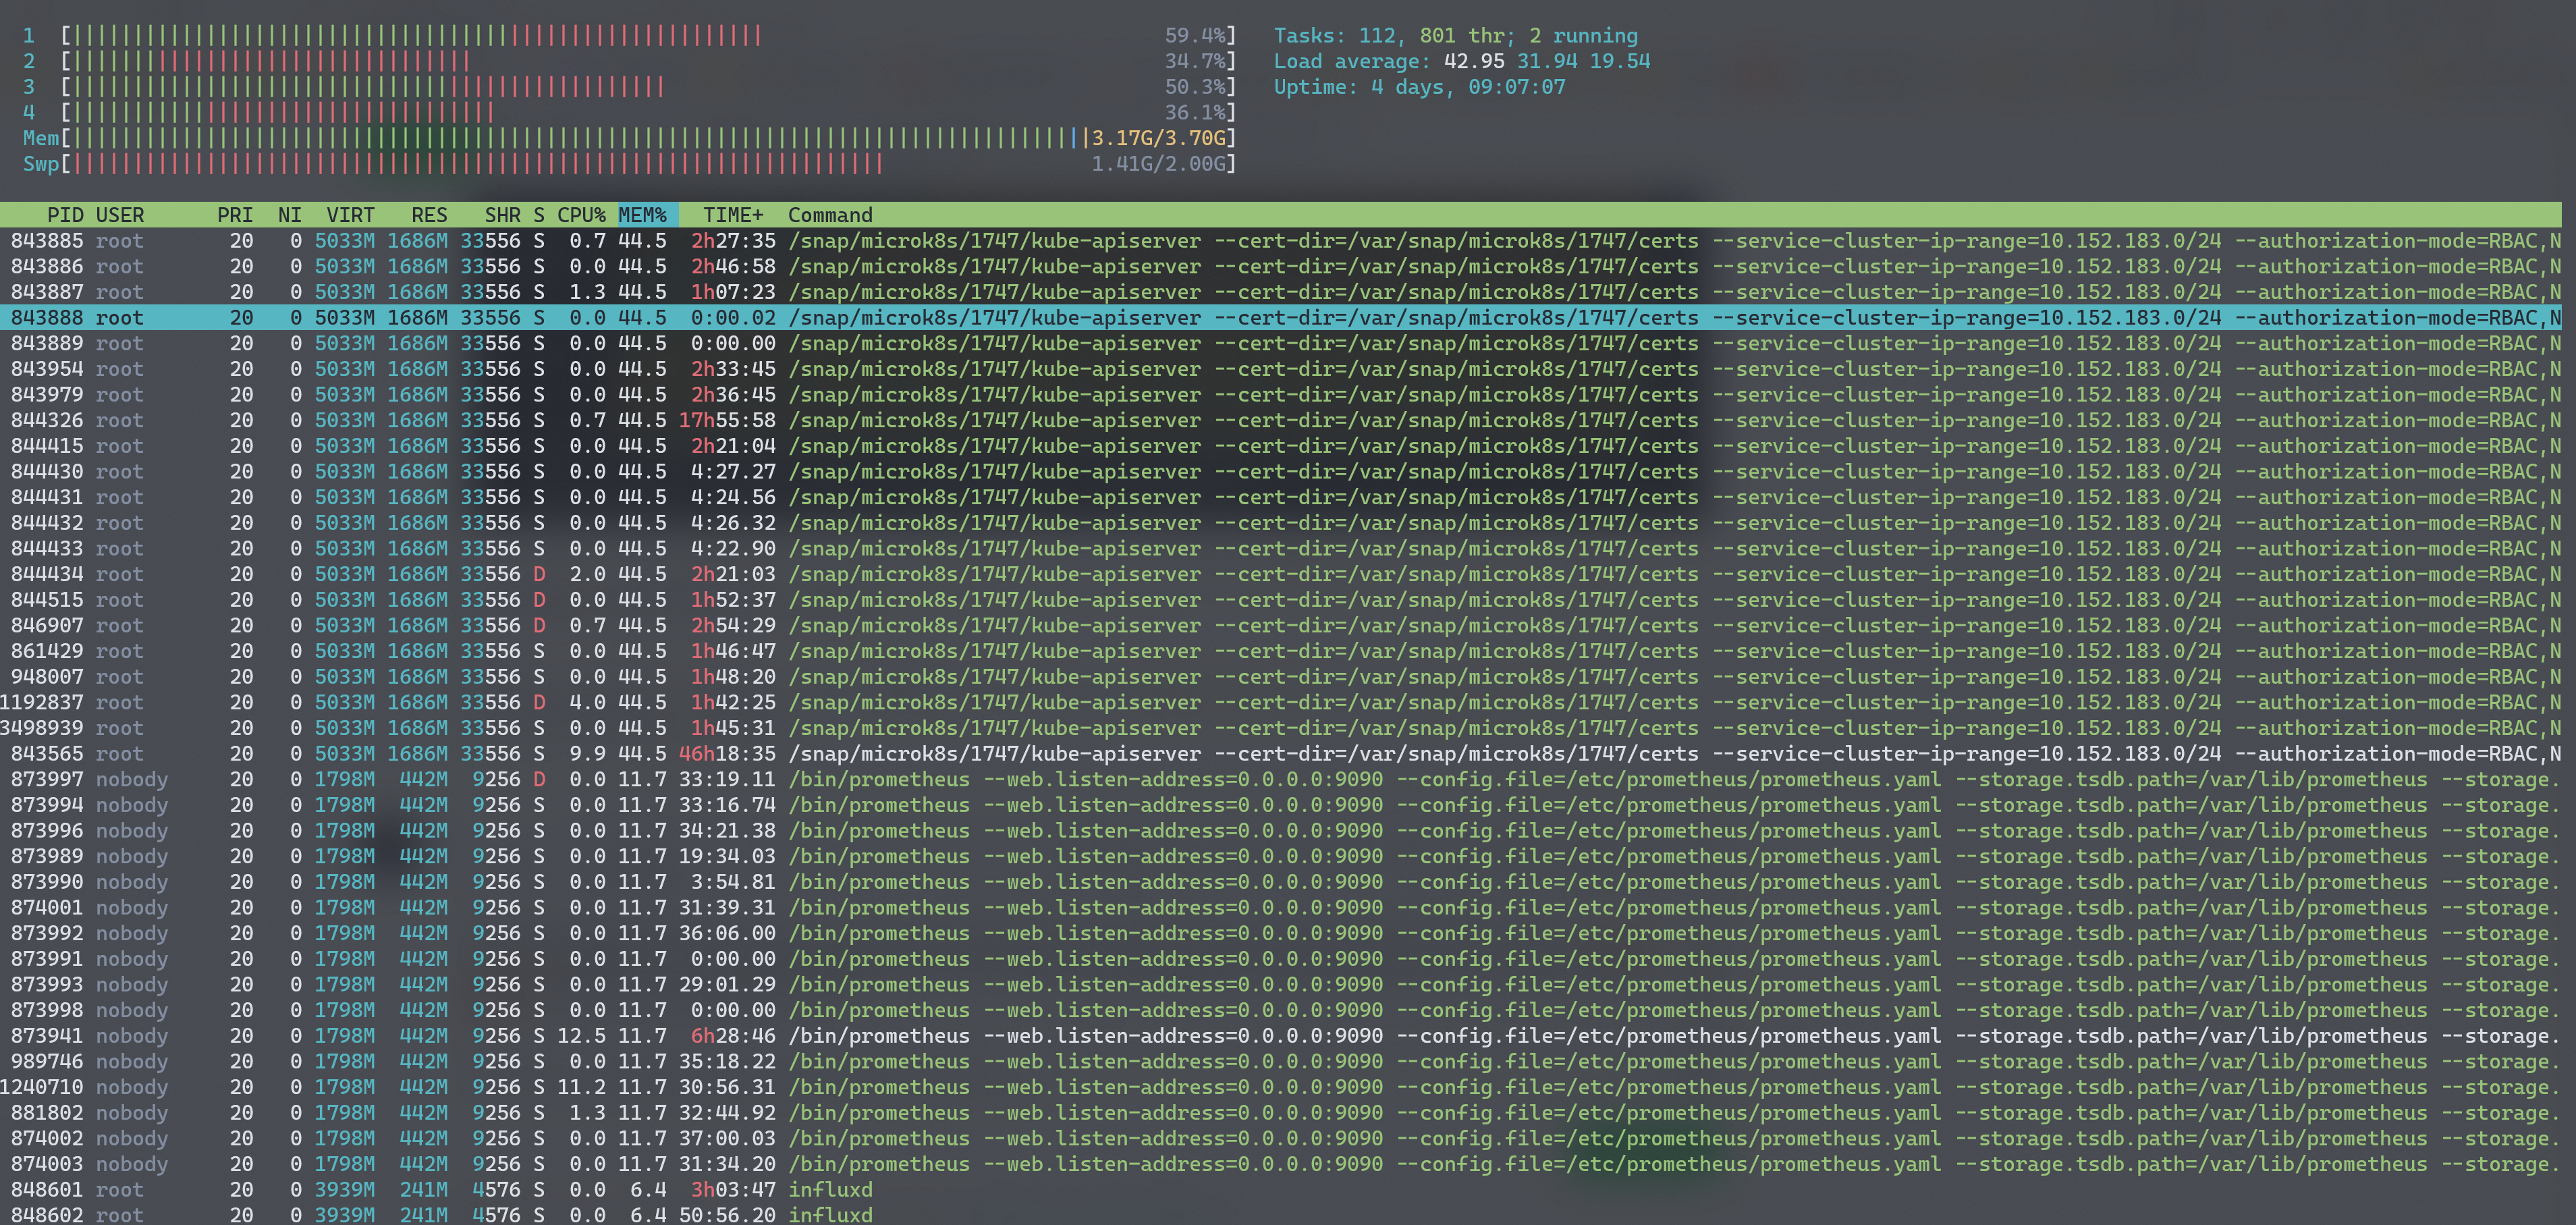Click the CPU 4 usage meter at 36.1%
Screen dimensions: 2576x1225
[x=630, y=113]
